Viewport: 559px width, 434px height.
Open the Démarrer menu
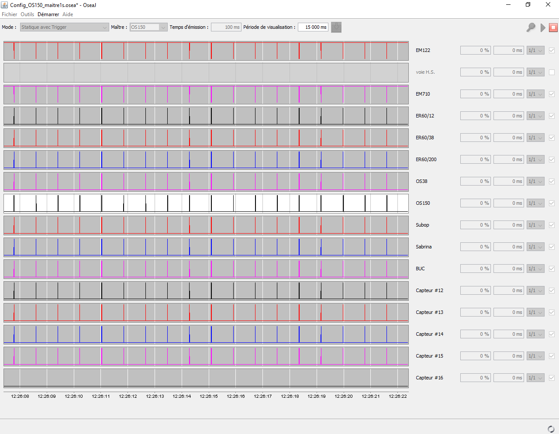point(48,14)
